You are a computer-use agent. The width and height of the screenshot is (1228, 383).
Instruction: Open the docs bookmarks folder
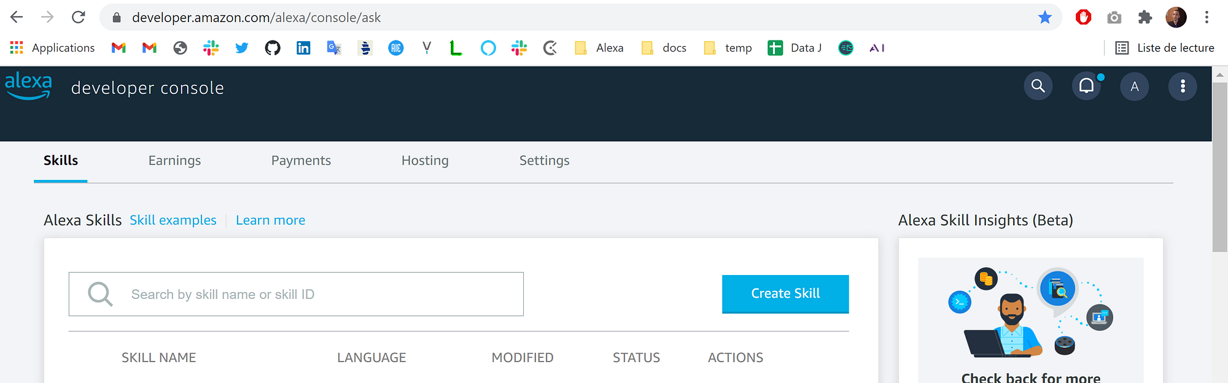coord(663,48)
